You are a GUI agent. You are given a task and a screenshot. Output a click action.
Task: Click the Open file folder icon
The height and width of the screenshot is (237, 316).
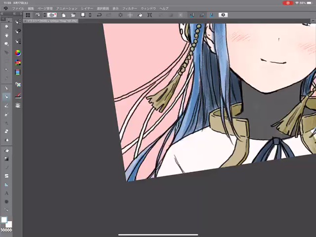pyautogui.click(x=73, y=15)
